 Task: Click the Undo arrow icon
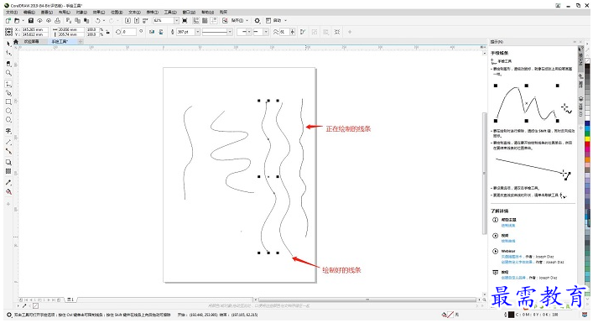click(97, 20)
